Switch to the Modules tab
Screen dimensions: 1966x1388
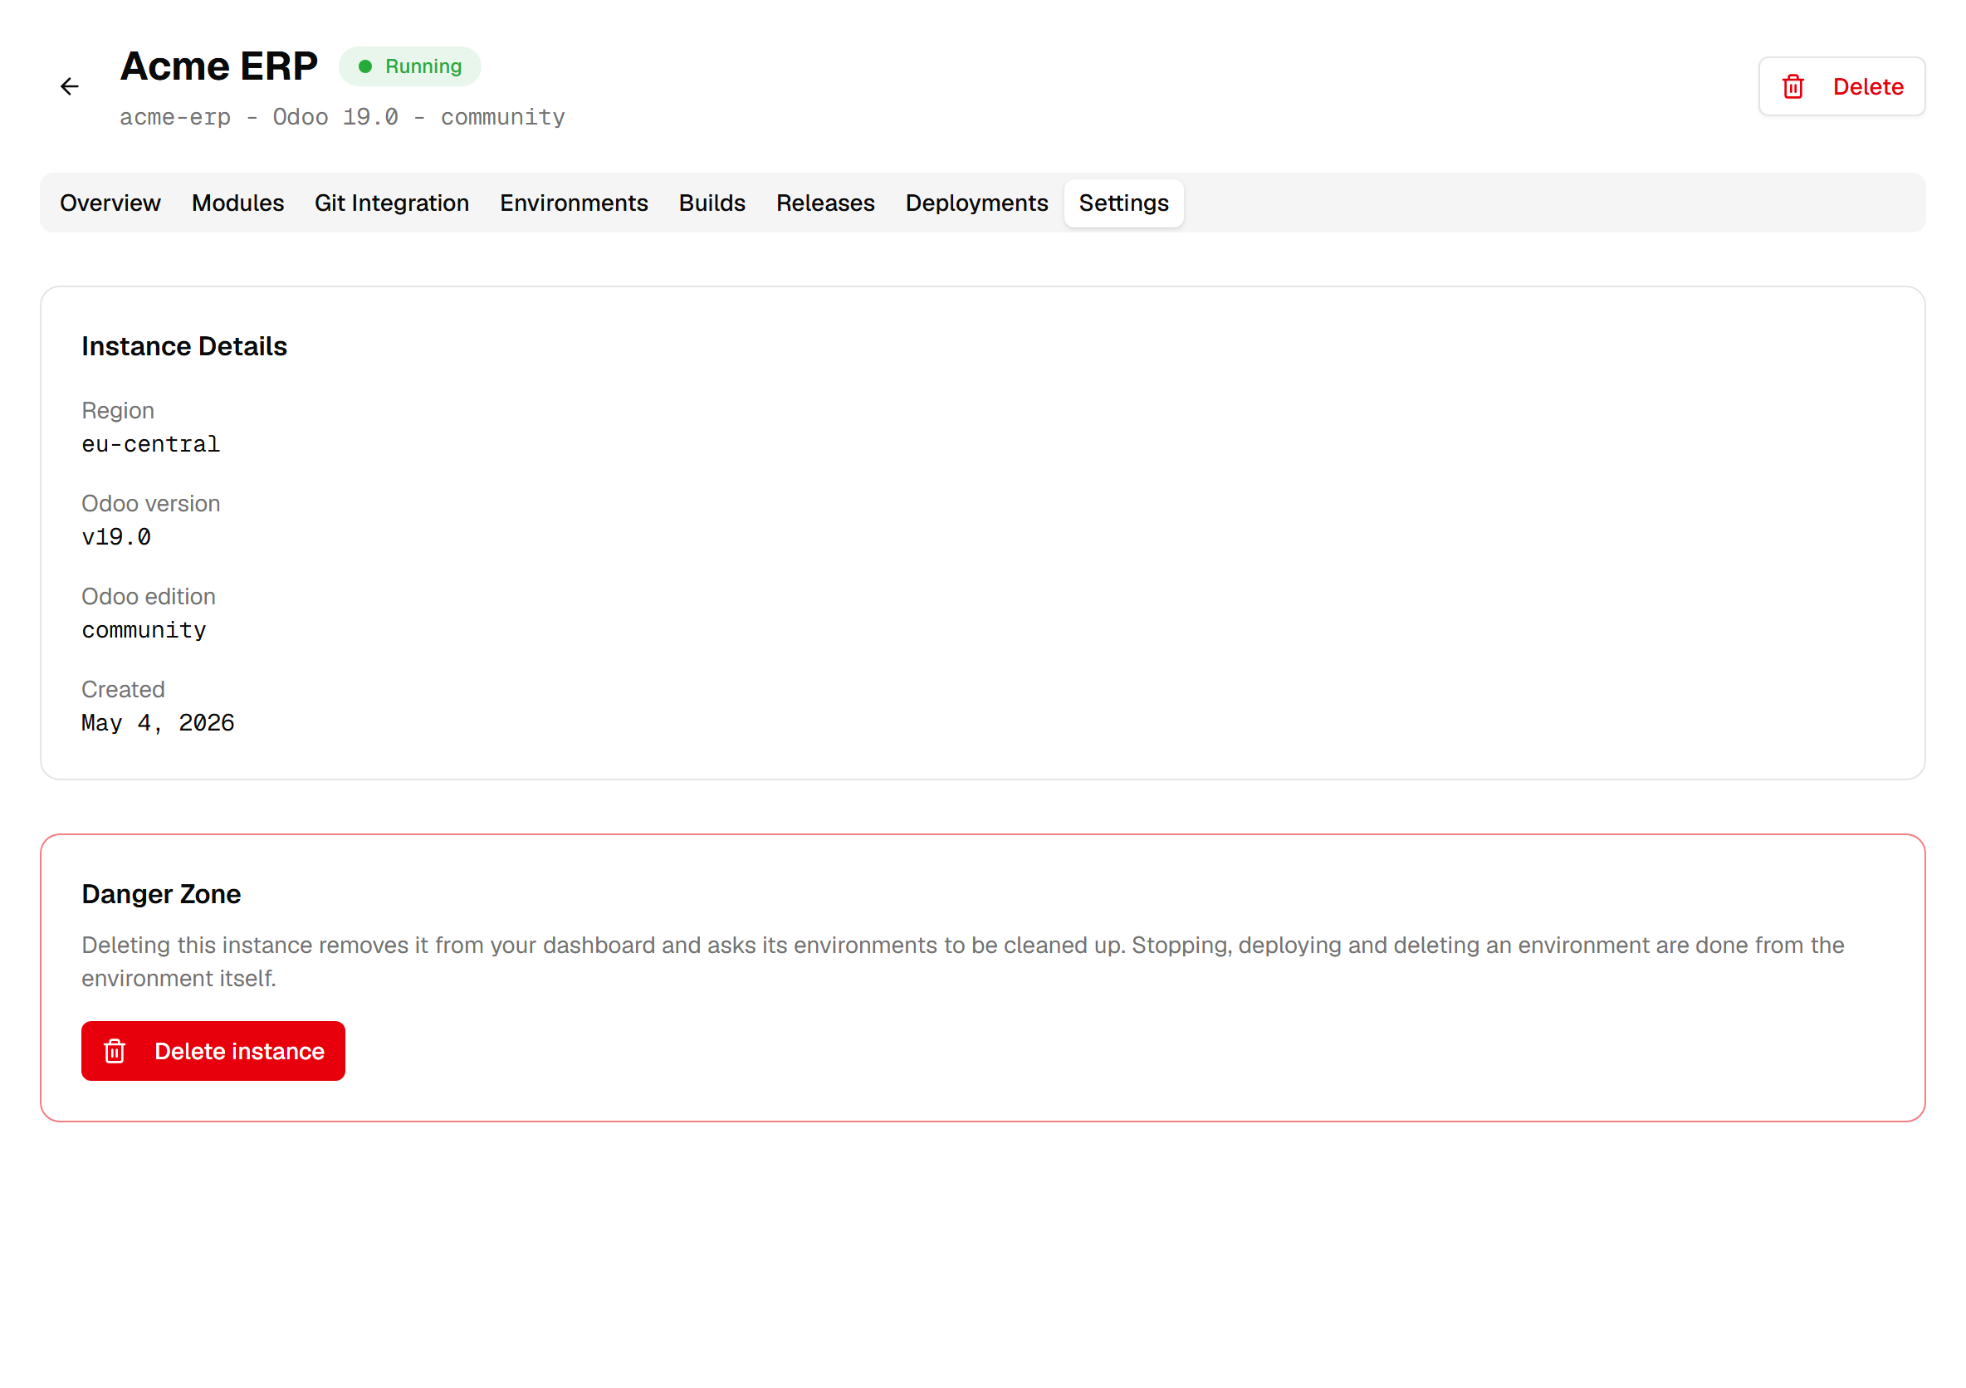coord(238,203)
